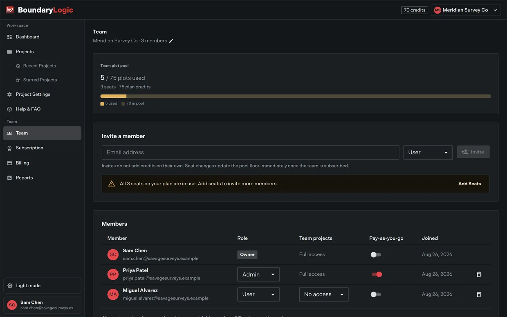Click 'priya.patel@savagesurveys.example' email
Viewport: 507px width, 317px height.
point(162,278)
